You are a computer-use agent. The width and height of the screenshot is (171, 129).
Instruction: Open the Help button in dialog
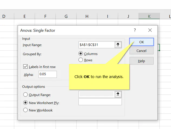[142, 61]
